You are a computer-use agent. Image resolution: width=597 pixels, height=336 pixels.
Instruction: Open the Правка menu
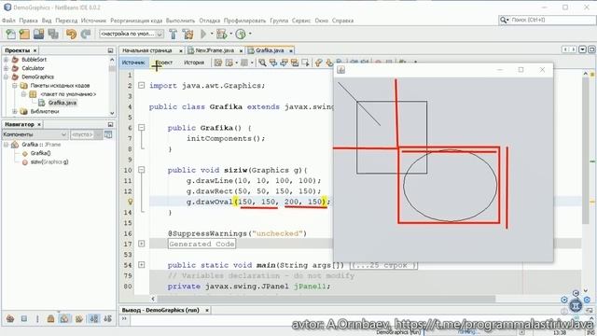(28, 21)
